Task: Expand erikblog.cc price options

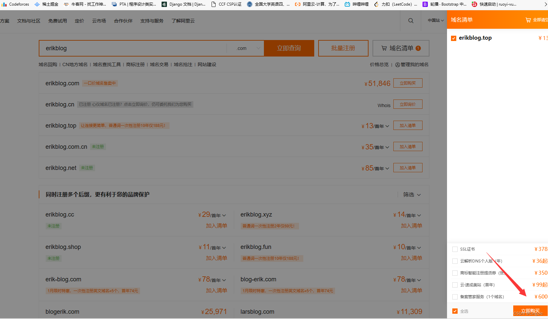Action: (x=224, y=216)
